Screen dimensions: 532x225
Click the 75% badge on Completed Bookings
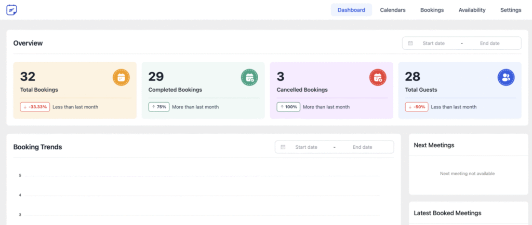coord(159,107)
